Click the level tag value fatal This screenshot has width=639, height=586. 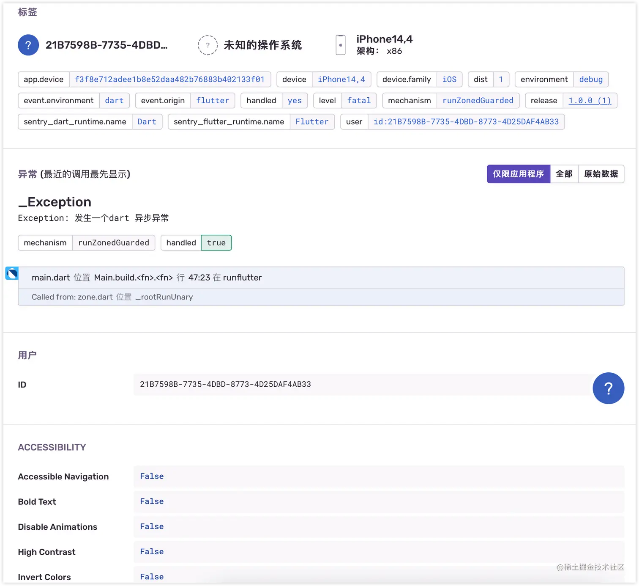359,101
